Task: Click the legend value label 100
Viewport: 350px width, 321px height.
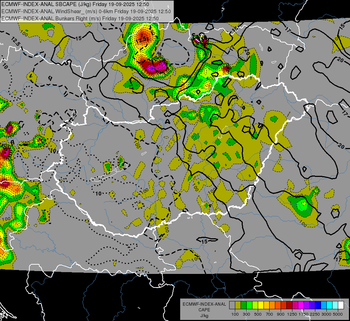Action: [235, 314]
